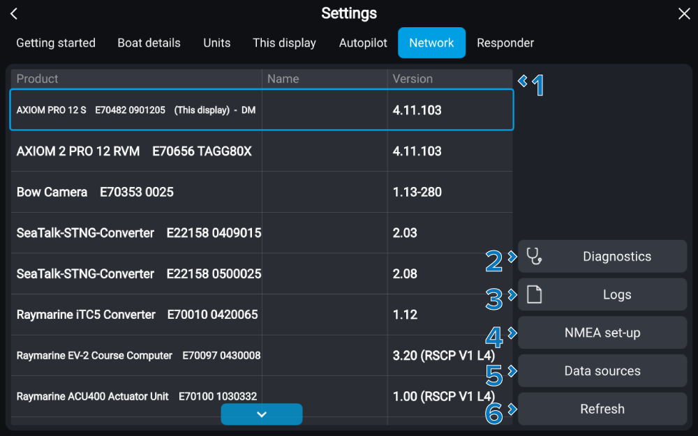
Task: Select the Autopilot tab
Action: [363, 43]
